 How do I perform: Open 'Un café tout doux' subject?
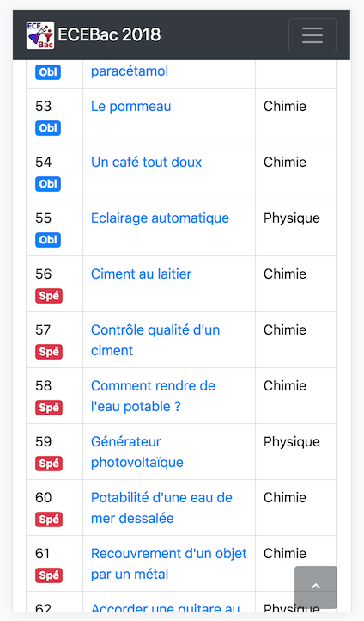(x=146, y=163)
